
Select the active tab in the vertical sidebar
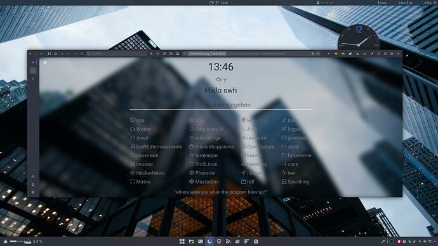[33, 71]
